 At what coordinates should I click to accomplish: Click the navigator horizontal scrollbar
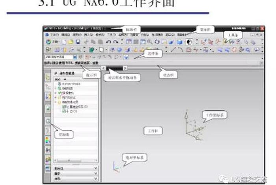pos(76,161)
